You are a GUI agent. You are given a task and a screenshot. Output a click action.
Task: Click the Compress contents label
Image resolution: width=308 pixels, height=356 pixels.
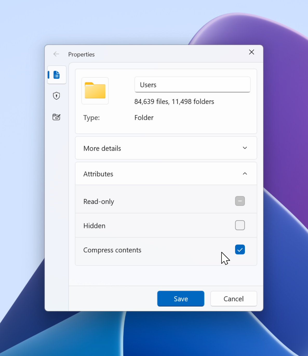click(x=112, y=250)
